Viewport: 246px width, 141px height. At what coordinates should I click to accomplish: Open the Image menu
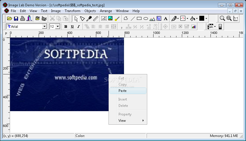[x=56, y=11]
